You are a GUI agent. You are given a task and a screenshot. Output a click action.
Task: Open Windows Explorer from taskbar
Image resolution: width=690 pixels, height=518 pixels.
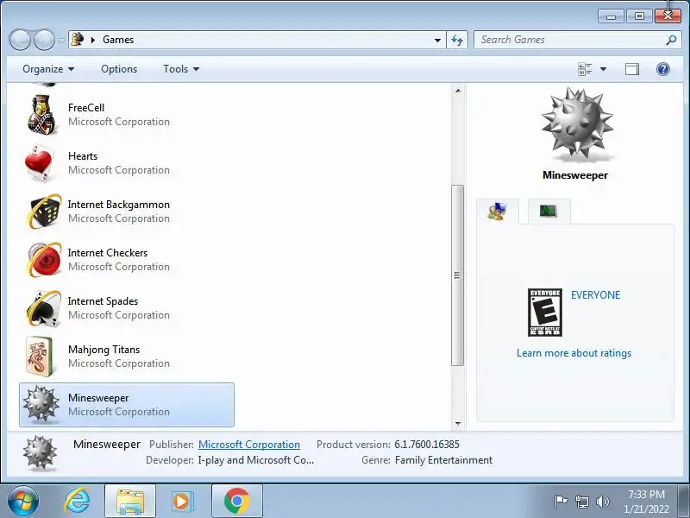(x=130, y=502)
